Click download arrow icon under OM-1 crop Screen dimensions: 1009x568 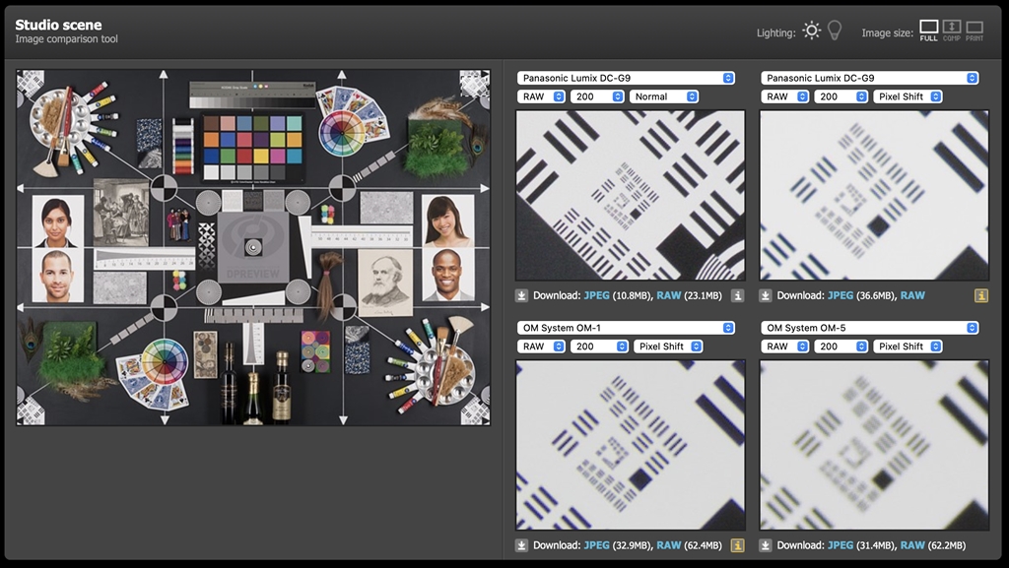point(522,545)
